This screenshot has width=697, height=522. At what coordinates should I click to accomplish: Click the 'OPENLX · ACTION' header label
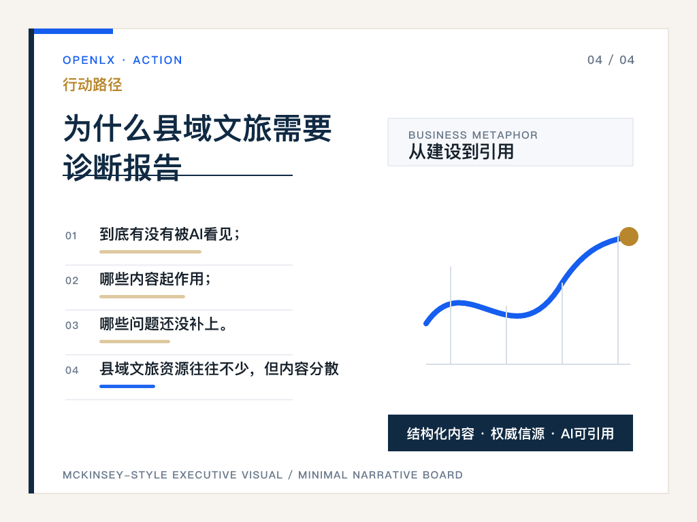pos(123,60)
